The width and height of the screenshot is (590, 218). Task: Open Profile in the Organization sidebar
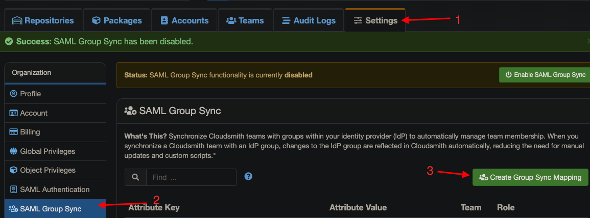pyautogui.click(x=55, y=94)
